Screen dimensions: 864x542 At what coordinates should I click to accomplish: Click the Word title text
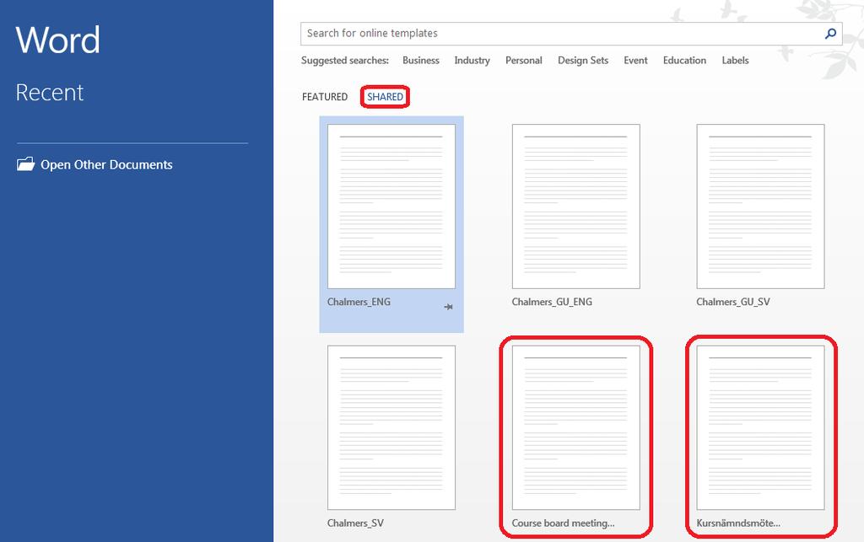(58, 40)
